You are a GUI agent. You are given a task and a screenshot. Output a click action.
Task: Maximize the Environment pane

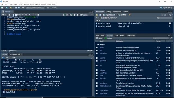(171, 12)
